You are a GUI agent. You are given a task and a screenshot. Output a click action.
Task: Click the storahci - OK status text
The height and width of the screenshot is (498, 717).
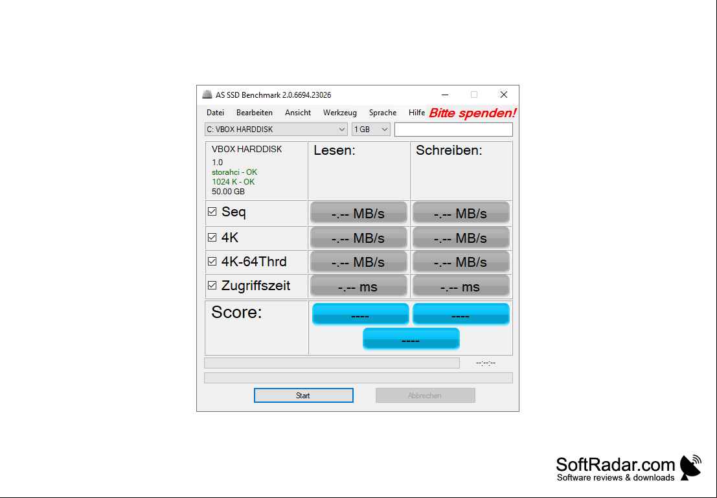tap(234, 172)
